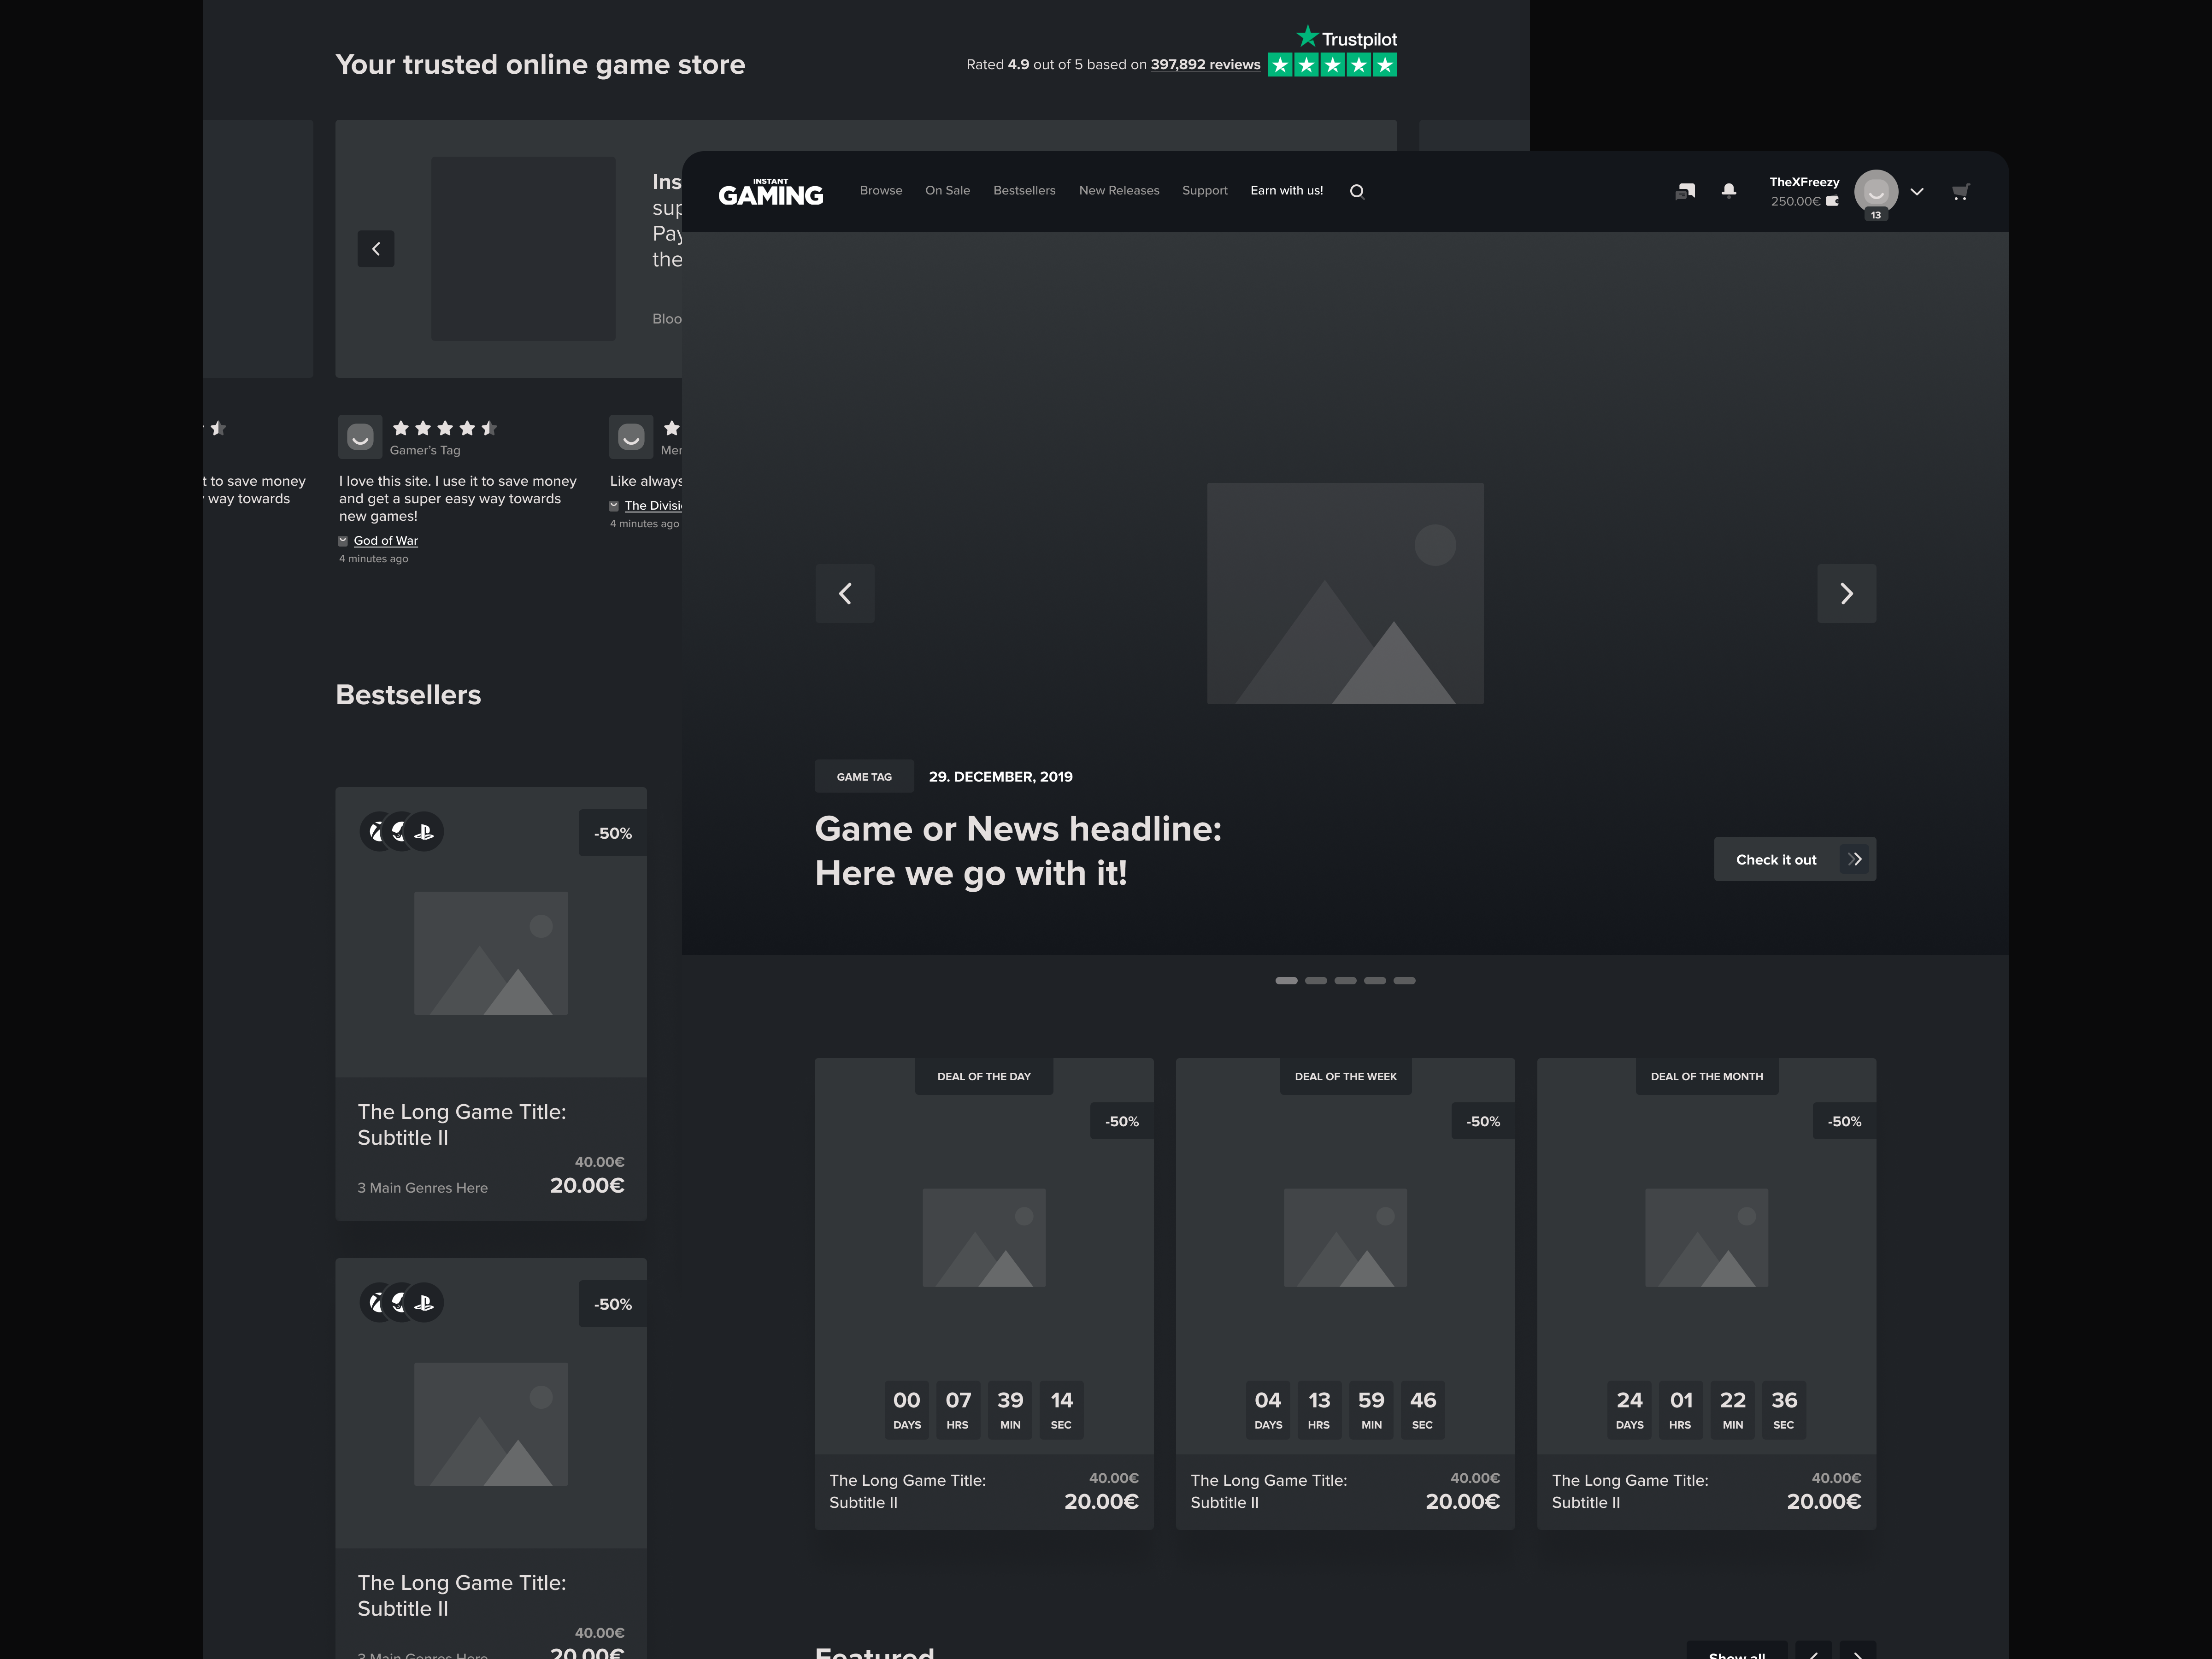The height and width of the screenshot is (1659, 2212).
Task: Select the second carousel indicator dot
Action: [x=1315, y=980]
